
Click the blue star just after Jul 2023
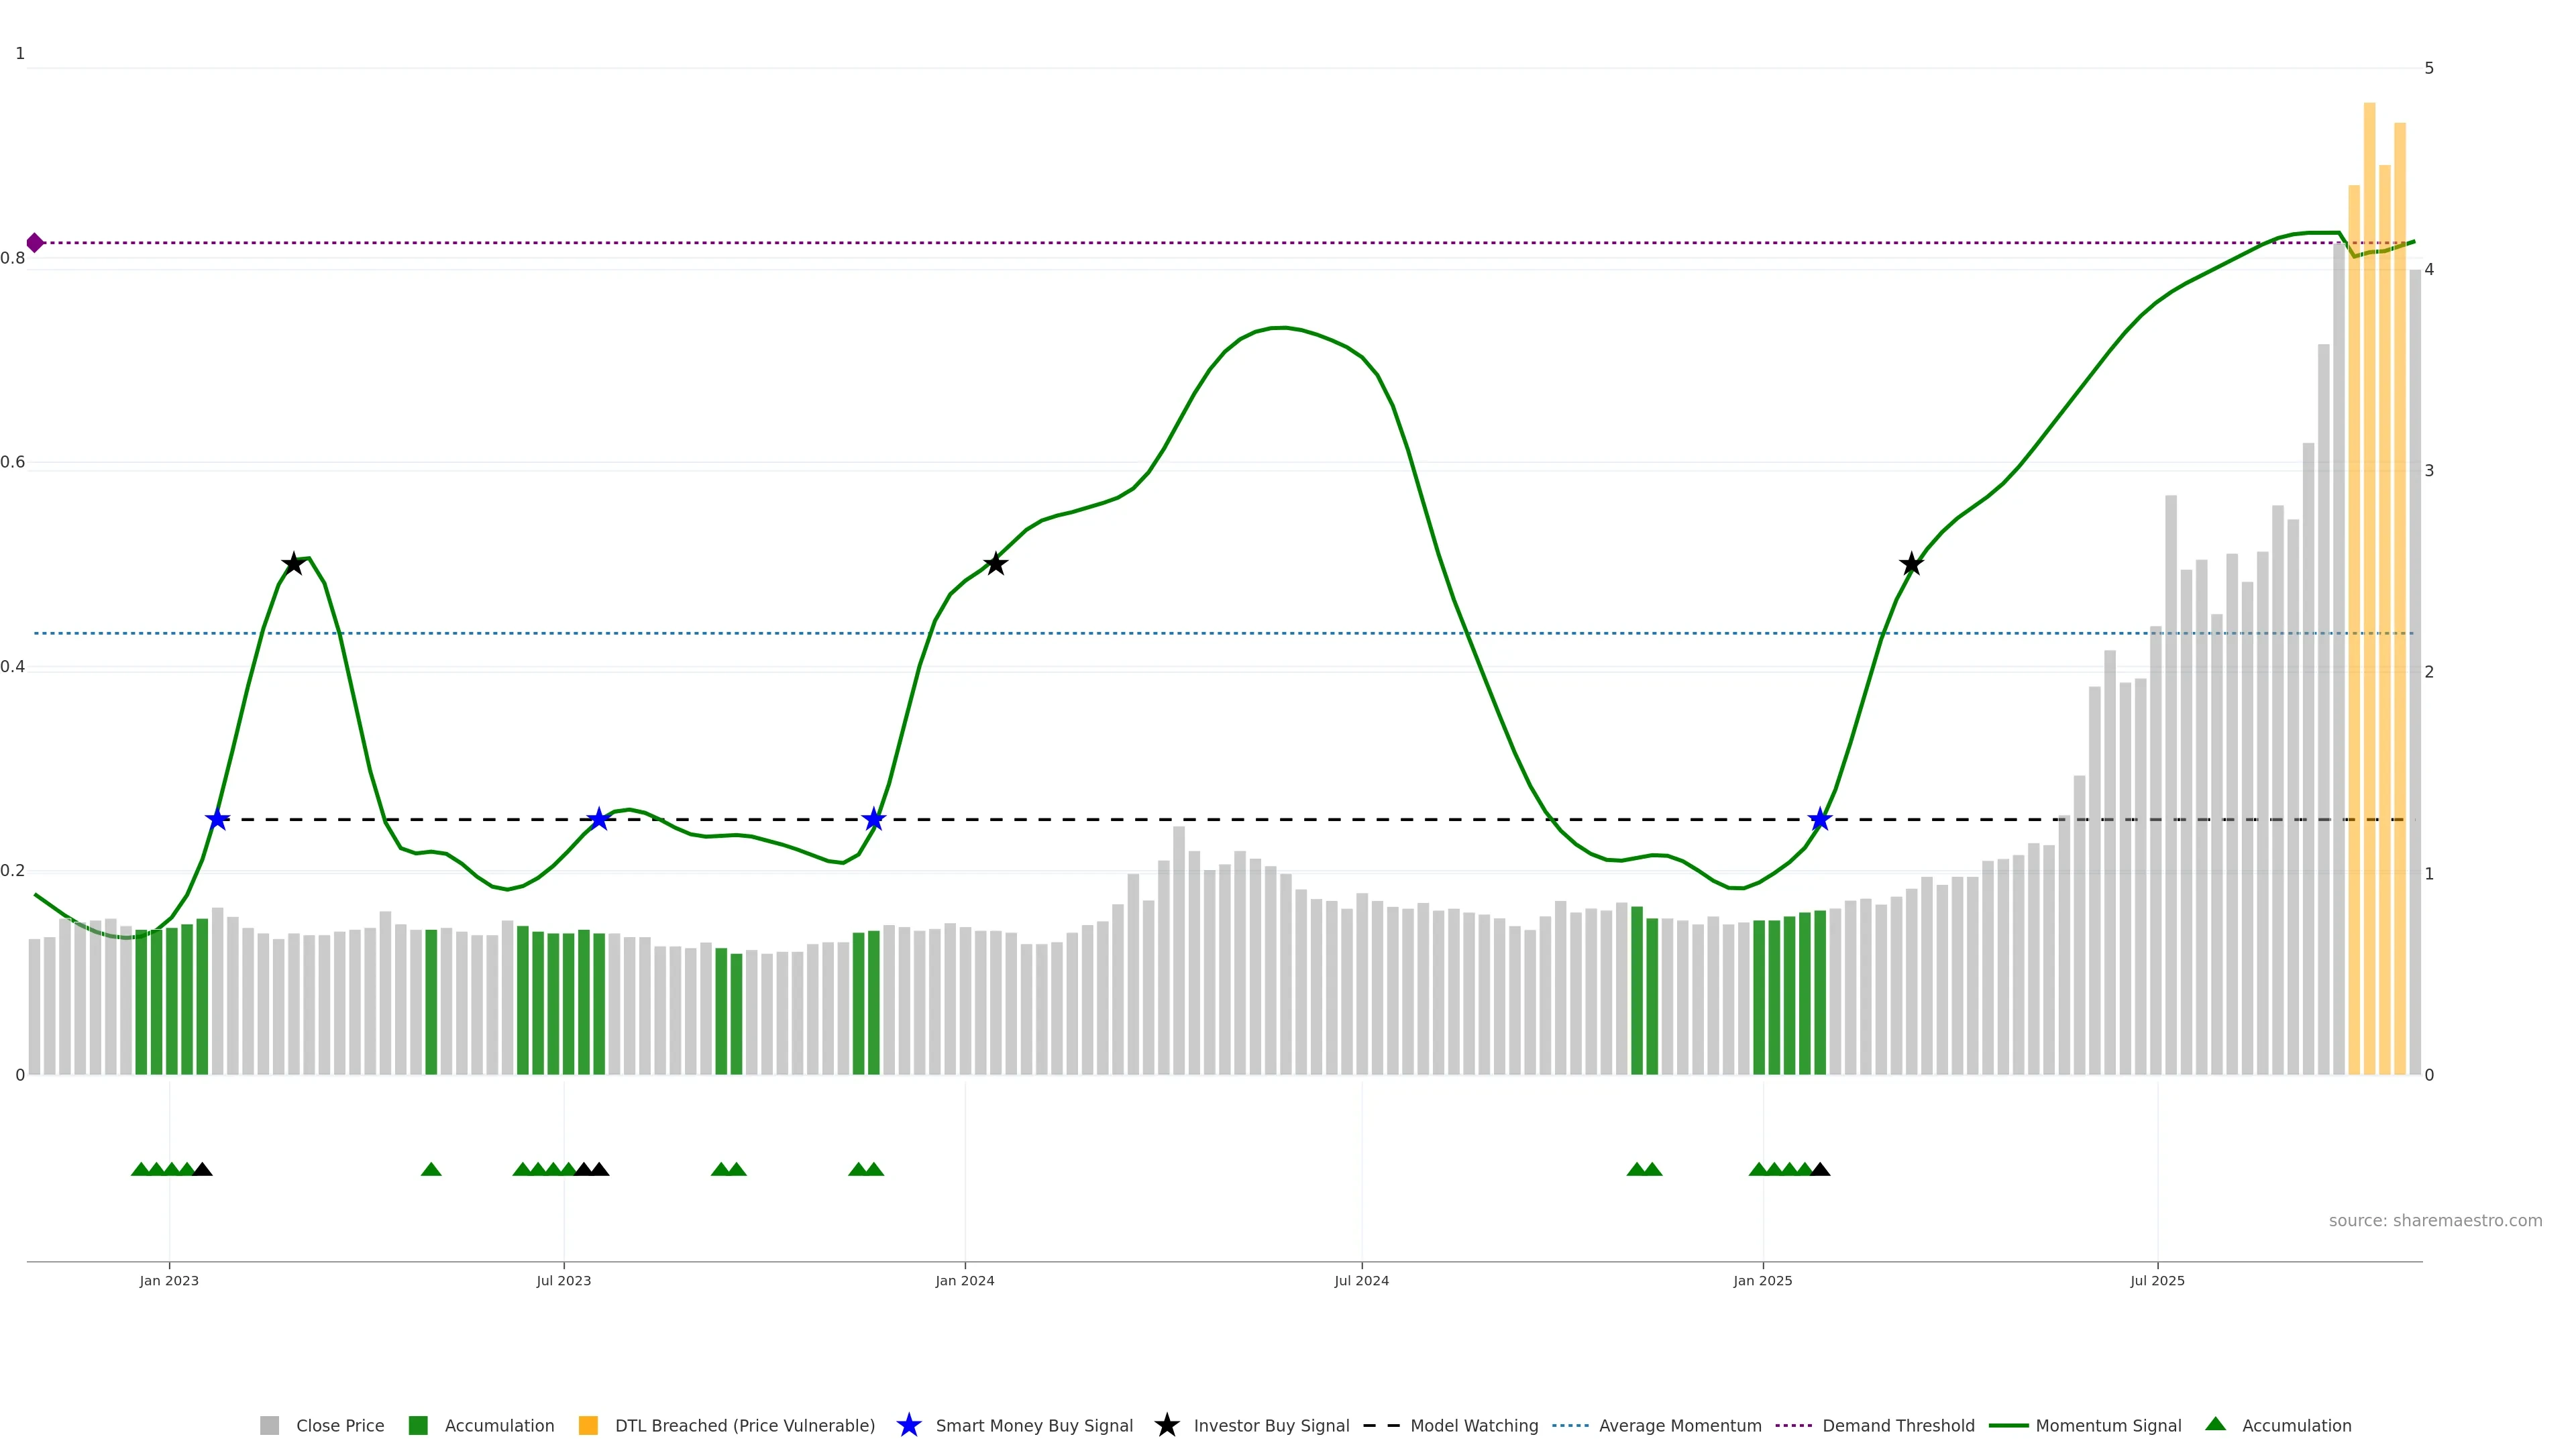click(598, 820)
